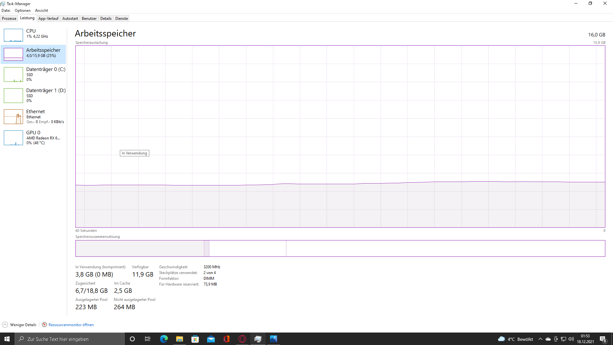613x345 pixels.
Task: Click the OneDrive cloud tray icon
Action: [548, 339]
